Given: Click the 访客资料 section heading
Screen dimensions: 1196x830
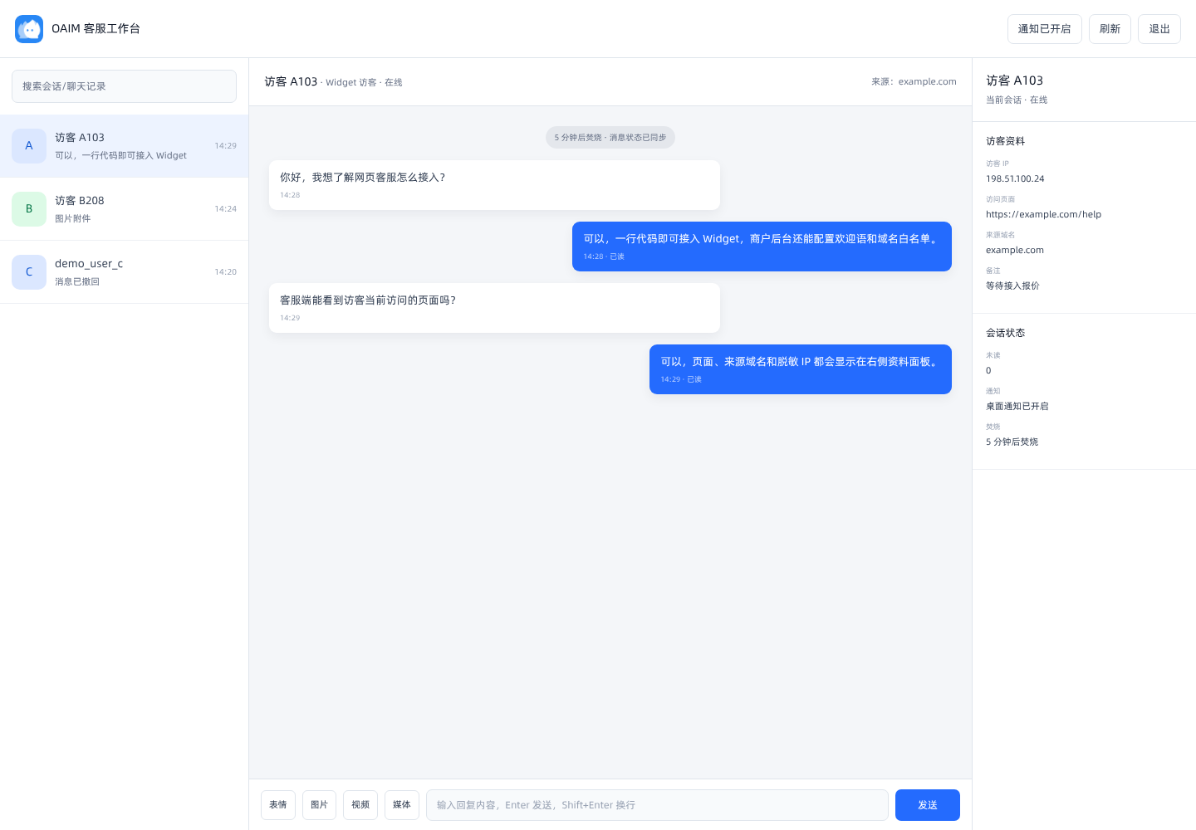Looking at the screenshot, I should (1005, 141).
